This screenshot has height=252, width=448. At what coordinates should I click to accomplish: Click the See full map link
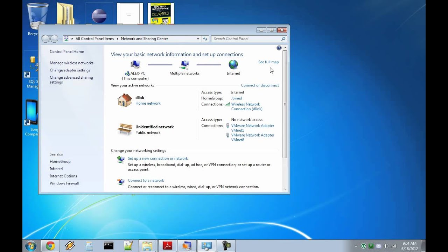click(x=268, y=62)
